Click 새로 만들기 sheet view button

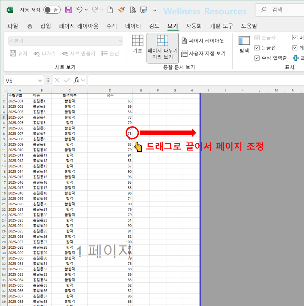pyautogui.click(x=79, y=54)
